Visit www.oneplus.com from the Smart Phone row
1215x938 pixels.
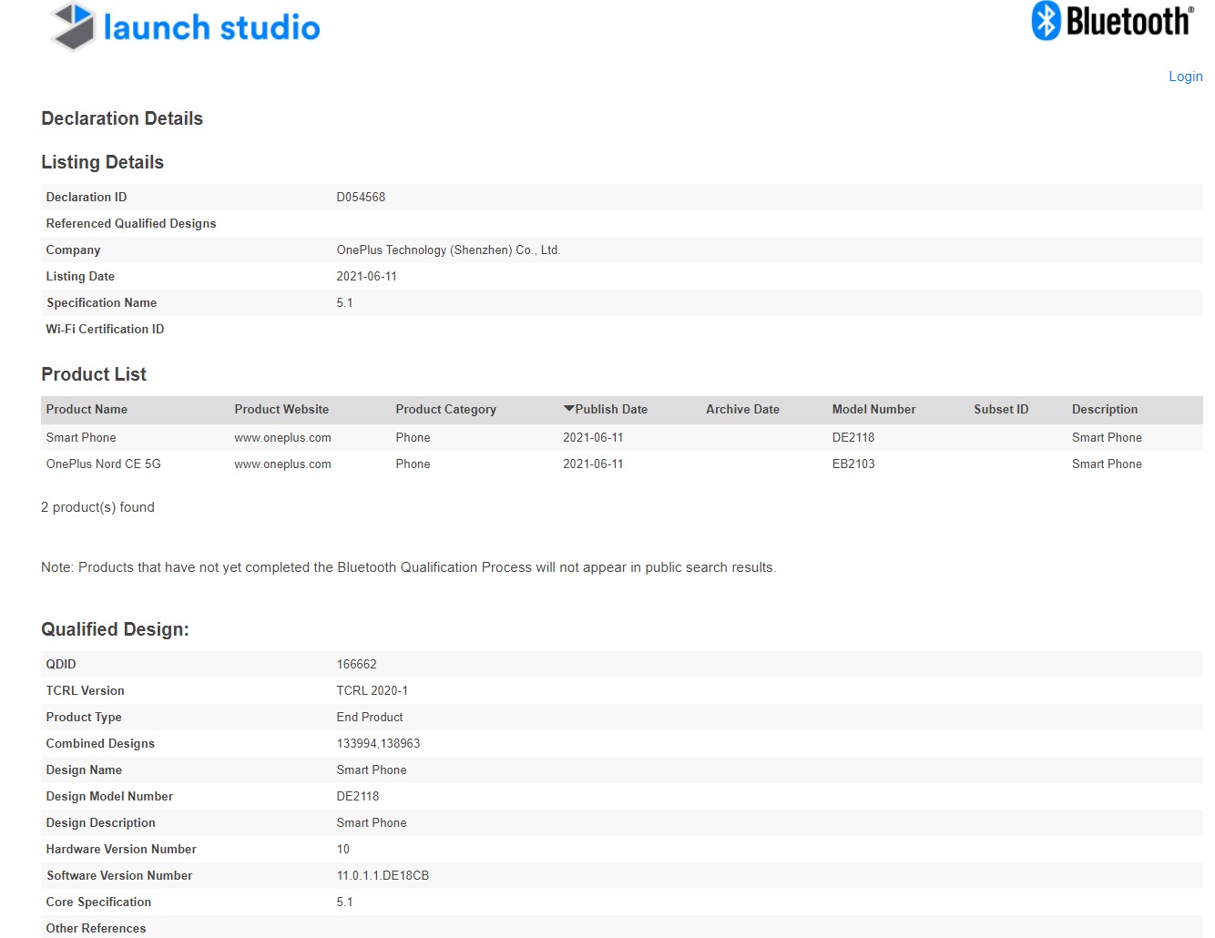pyautogui.click(x=283, y=437)
